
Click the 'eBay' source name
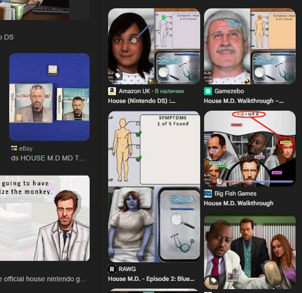click(26, 149)
